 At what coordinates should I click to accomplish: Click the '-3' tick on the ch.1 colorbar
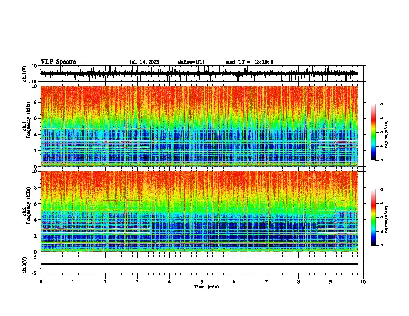(x=381, y=104)
